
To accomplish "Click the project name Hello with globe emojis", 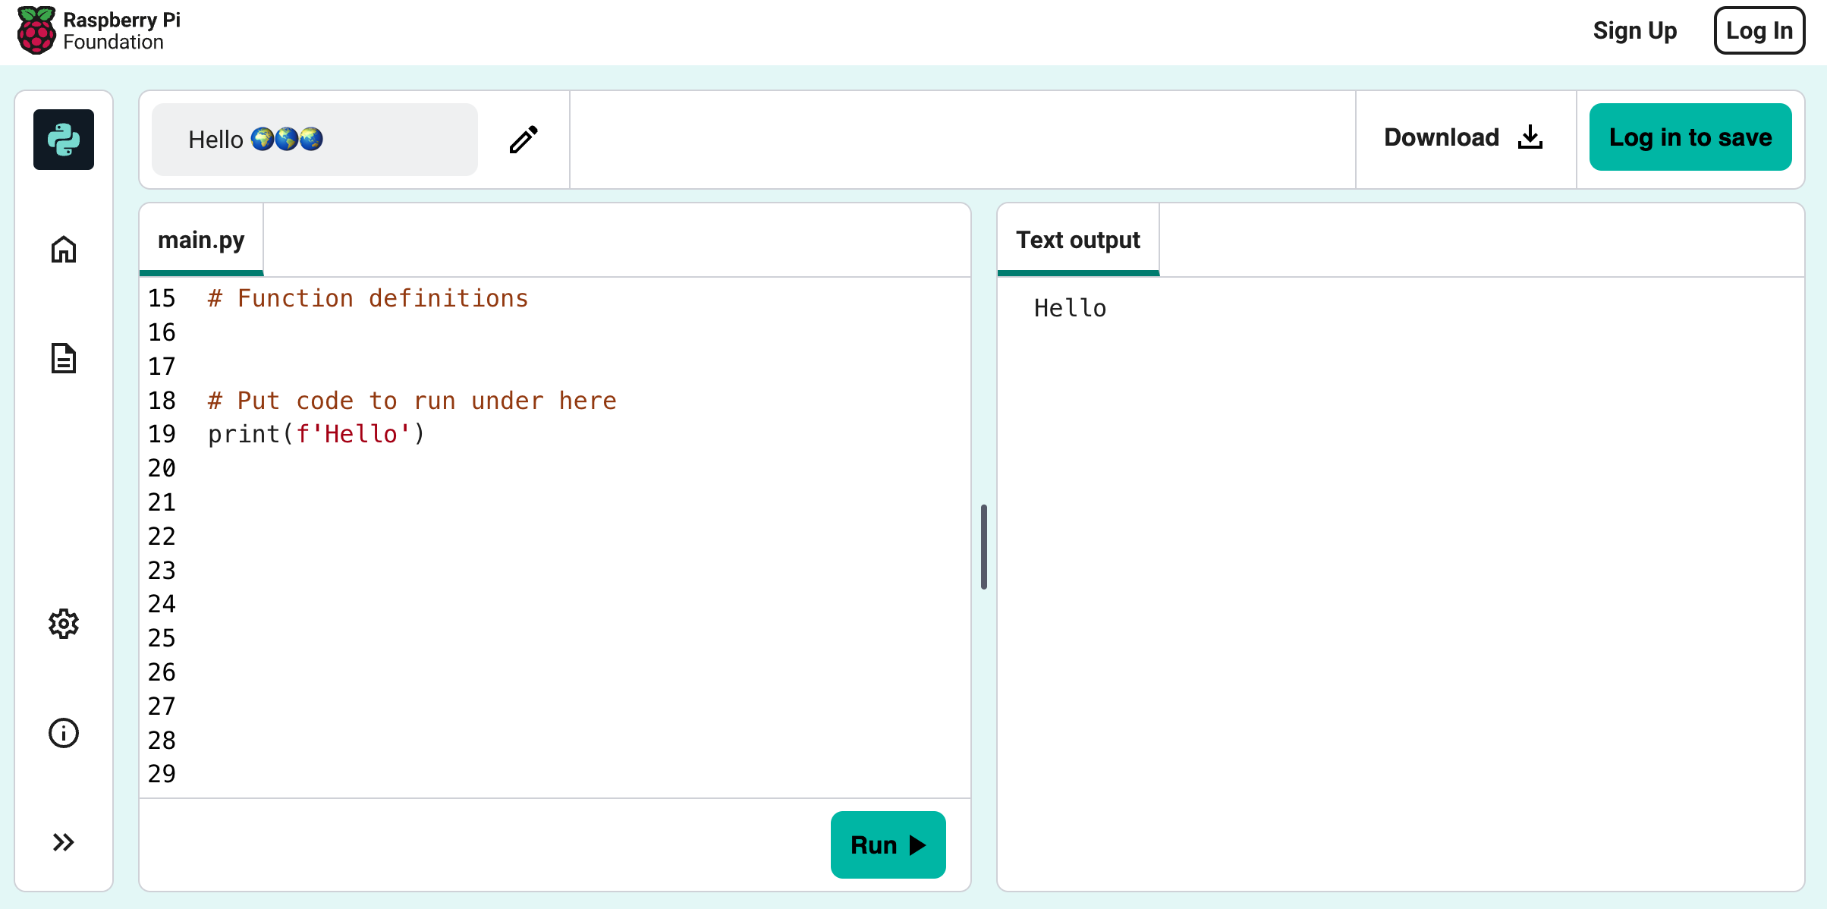I will click(314, 139).
